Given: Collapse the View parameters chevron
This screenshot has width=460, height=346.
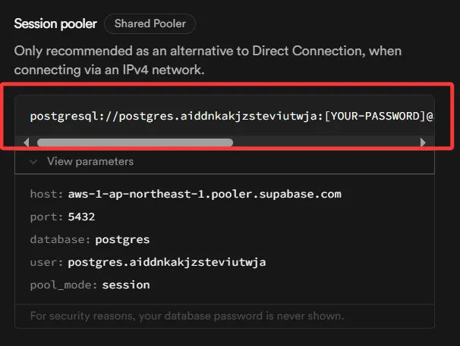Looking at the screenshot, I should pos(33,161).
